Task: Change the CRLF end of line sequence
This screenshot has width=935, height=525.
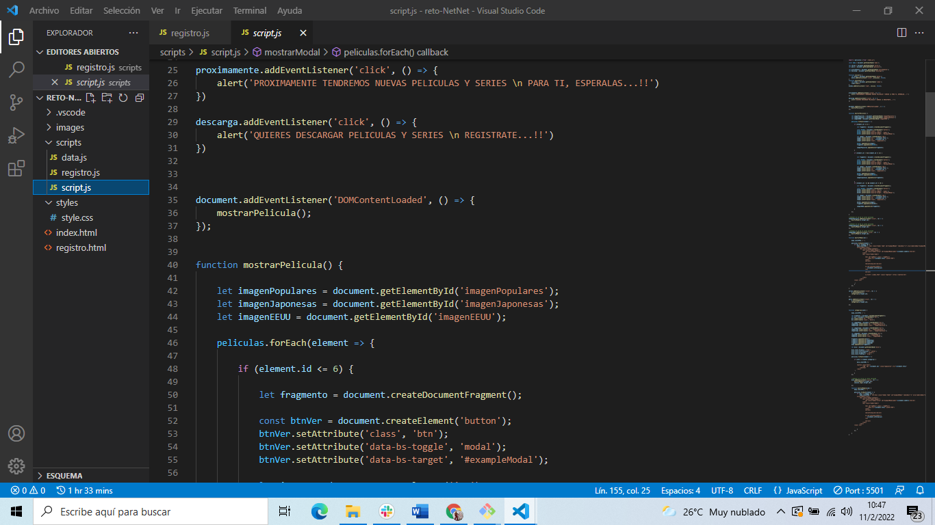Action: 753,490
